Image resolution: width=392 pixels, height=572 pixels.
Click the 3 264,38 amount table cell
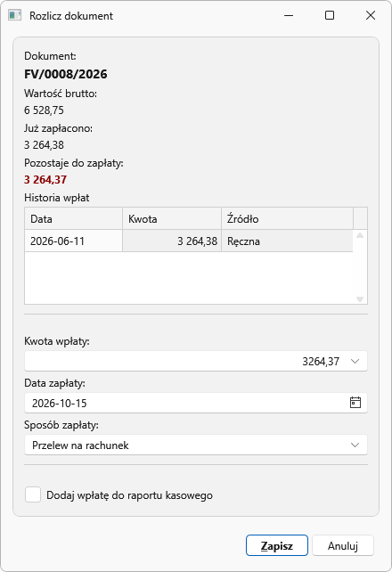(x=172, y=241)
